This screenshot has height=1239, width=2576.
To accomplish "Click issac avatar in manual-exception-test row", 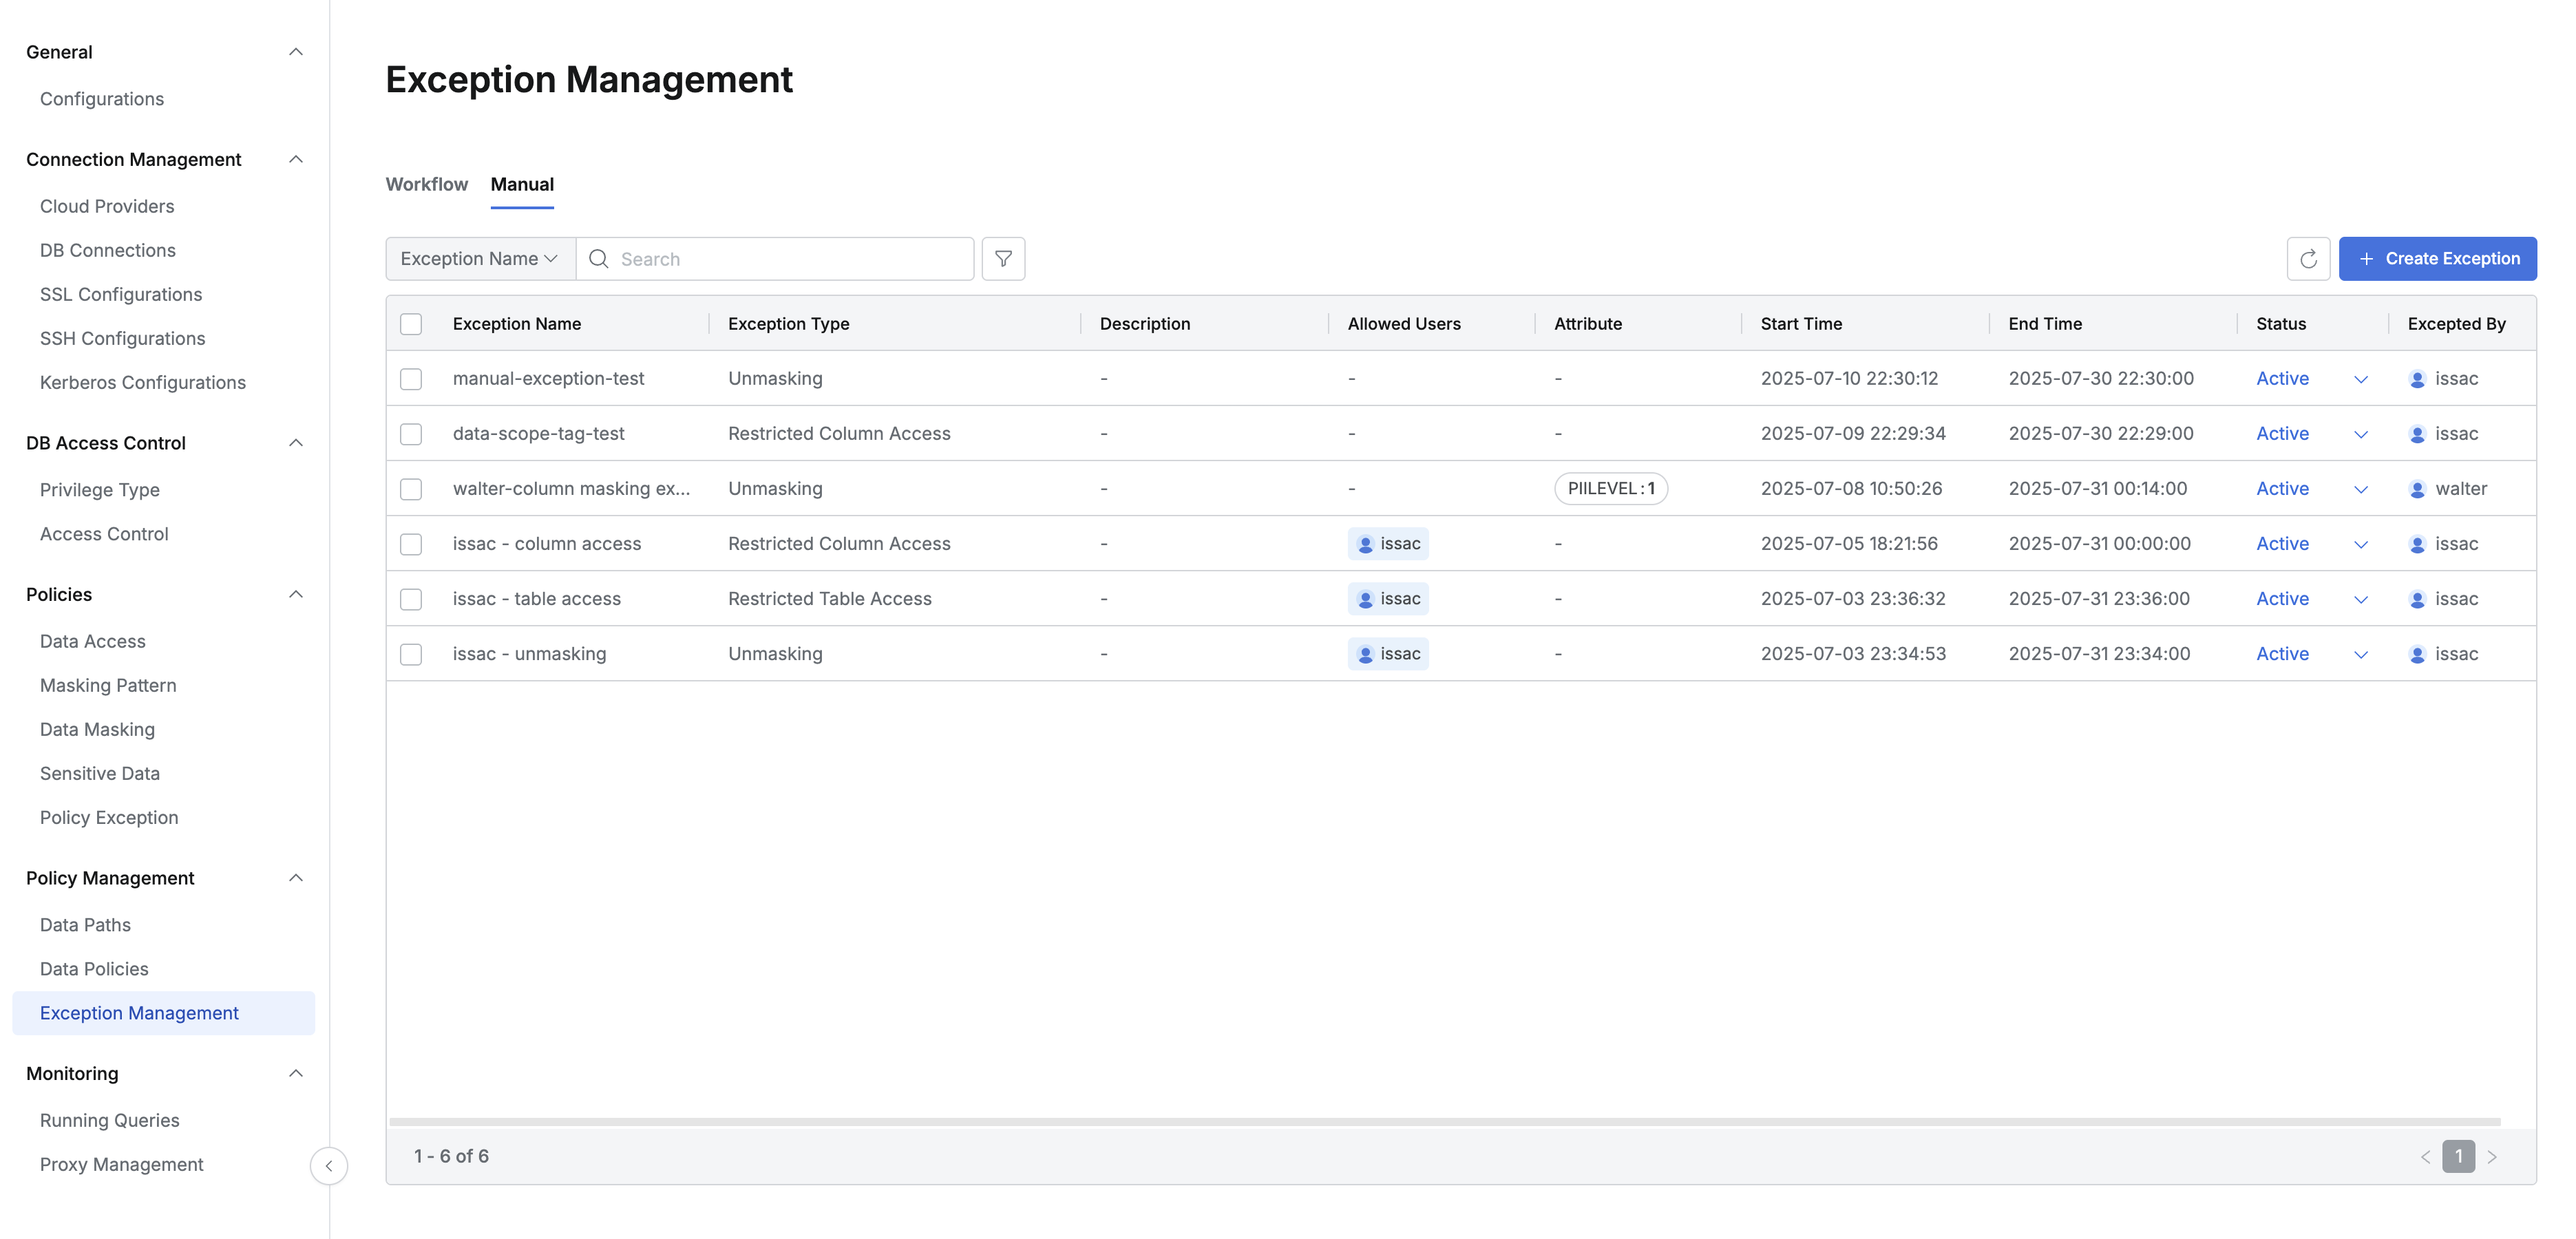I will point(2417,379).
